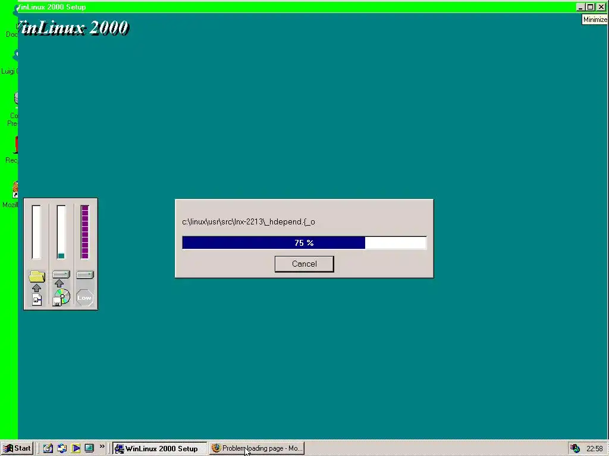Click the drive icon above Low sign
The image size is (609, 456).
point(85,275)
